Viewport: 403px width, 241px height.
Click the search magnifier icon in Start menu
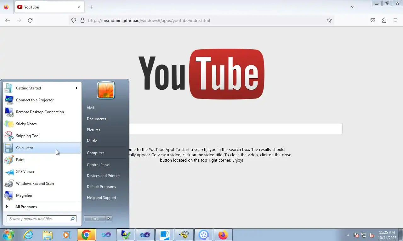pos(73,219)
